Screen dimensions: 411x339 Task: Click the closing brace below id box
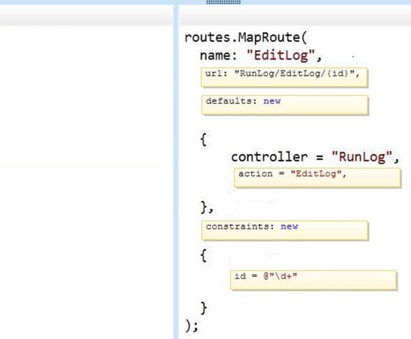[203, 307]
